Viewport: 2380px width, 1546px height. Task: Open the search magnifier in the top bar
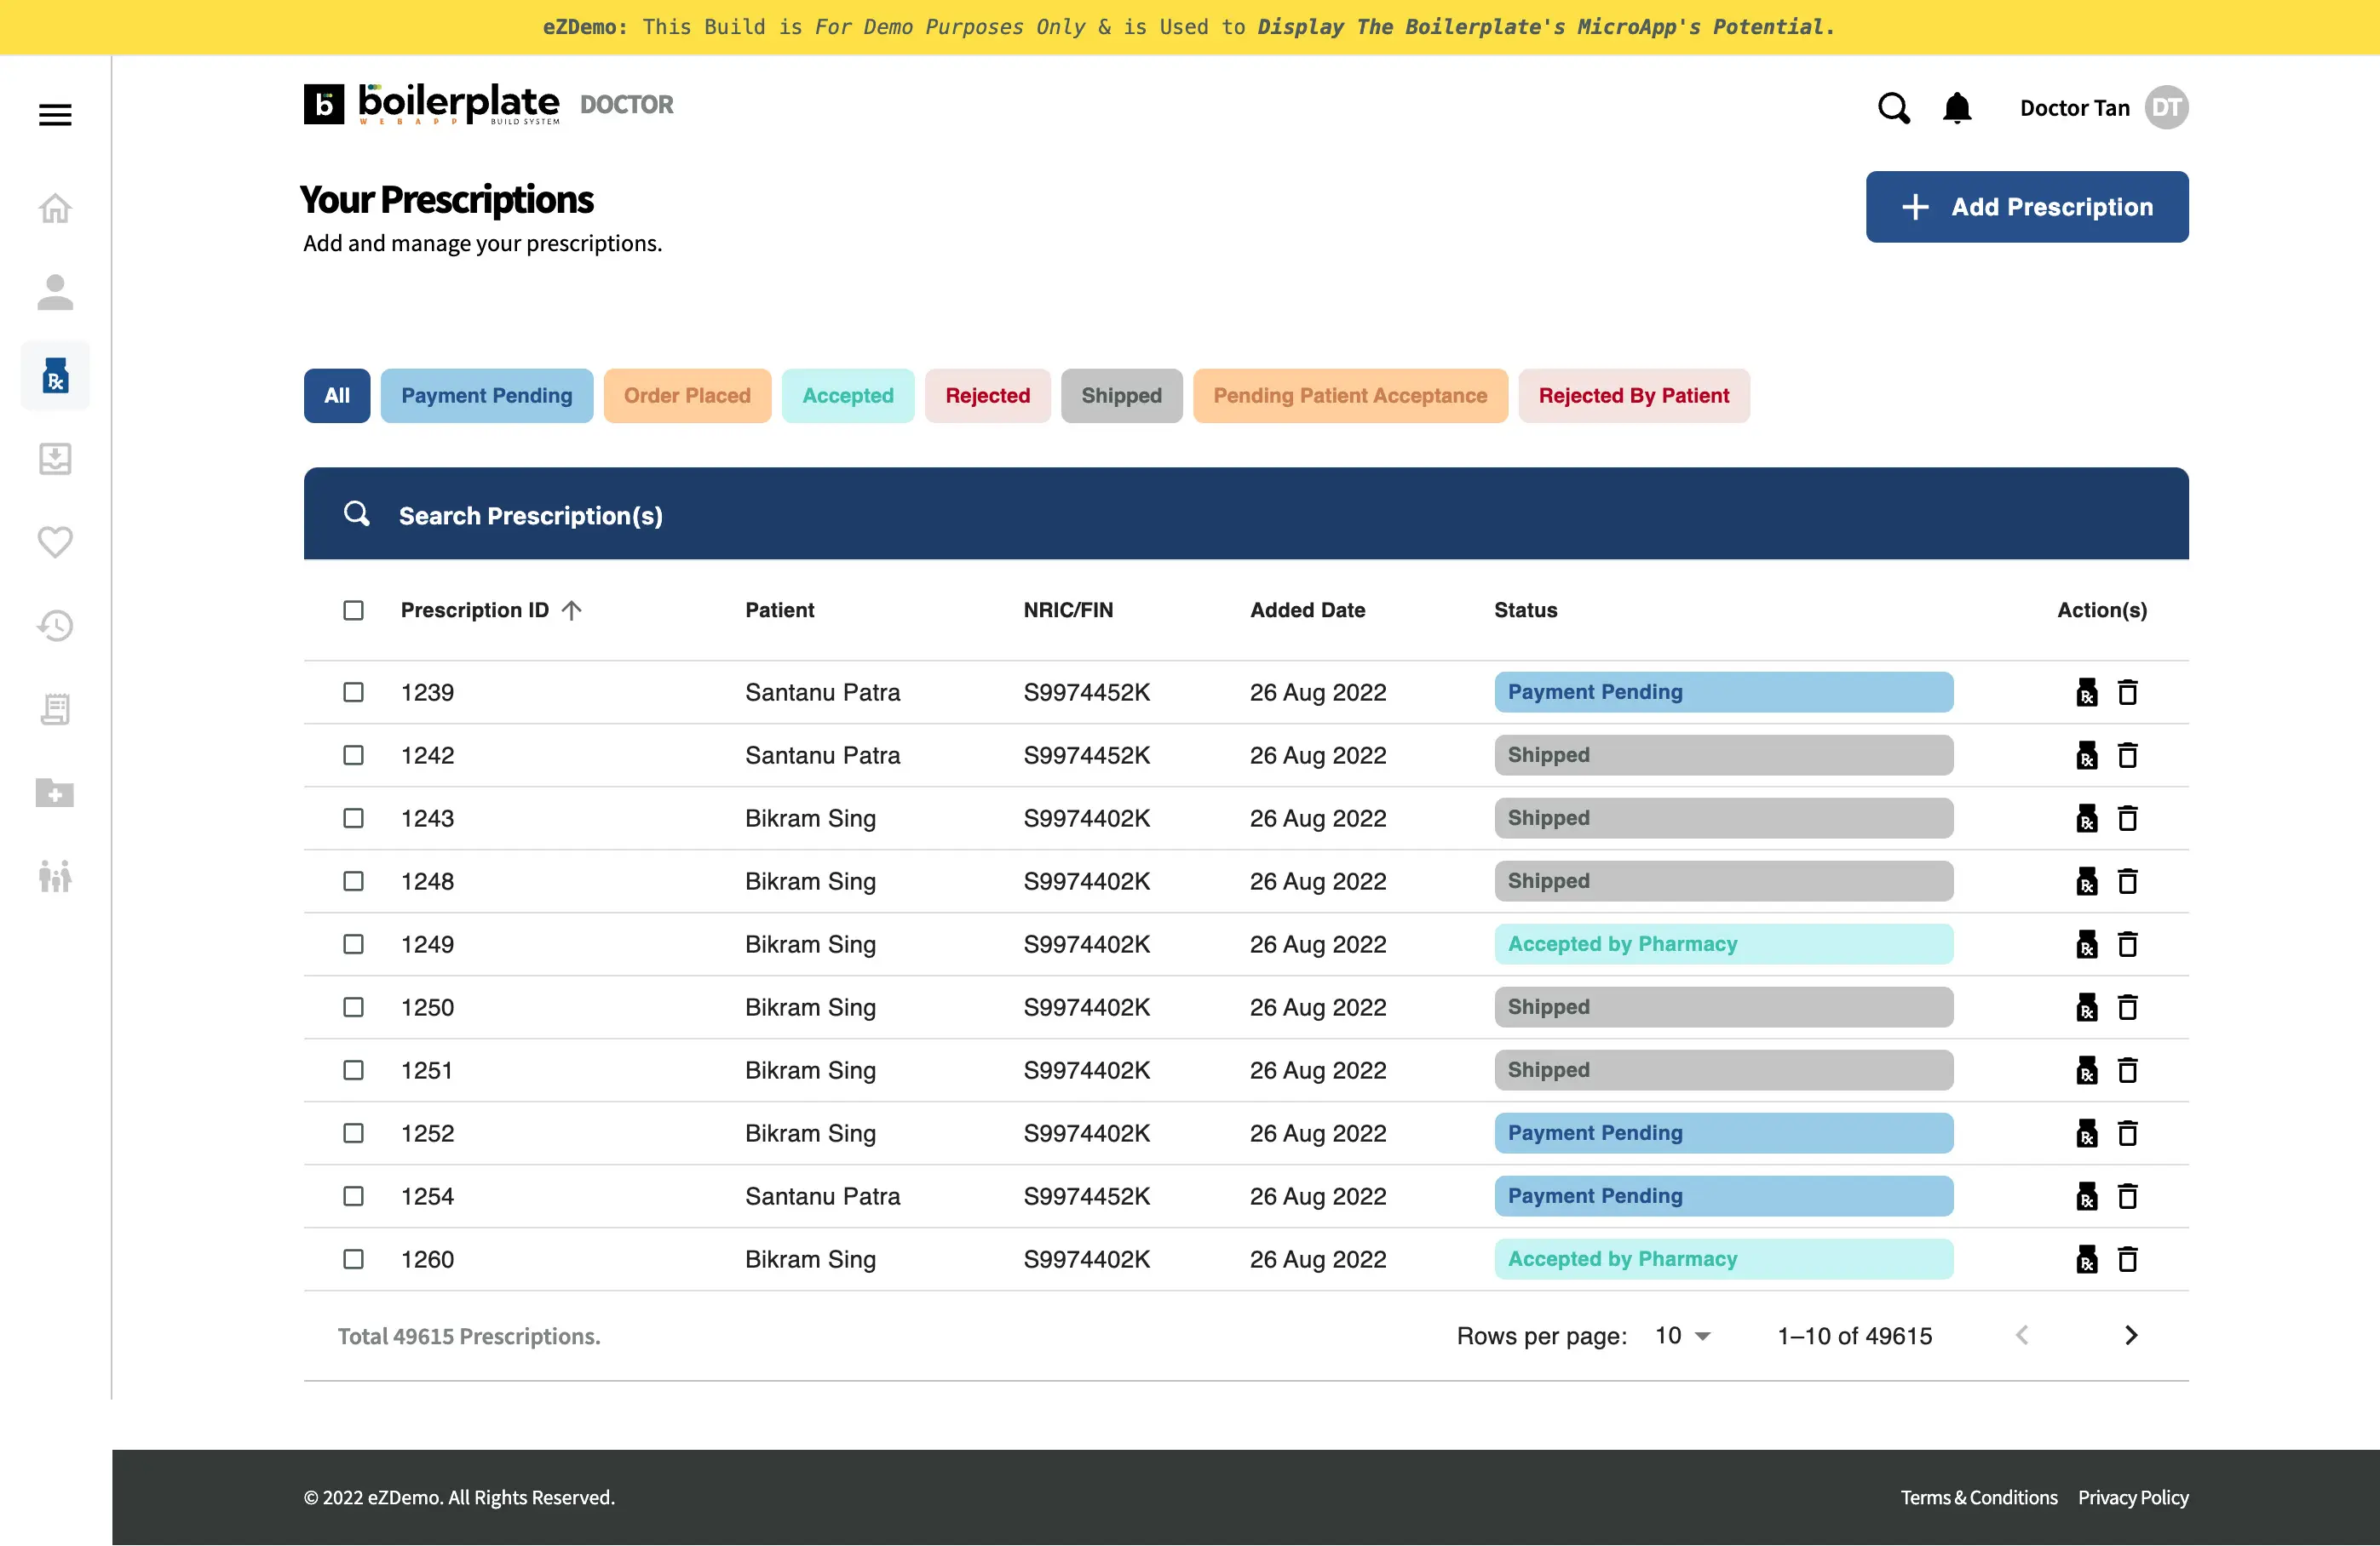click(1894, 108)
